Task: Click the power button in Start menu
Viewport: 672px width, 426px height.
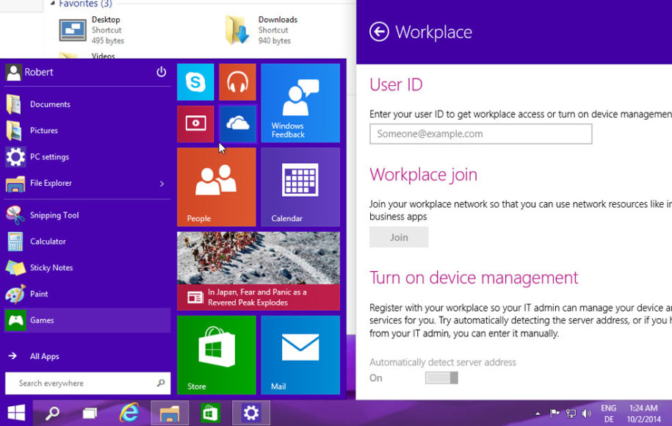Action: click(x=161, y=72)
